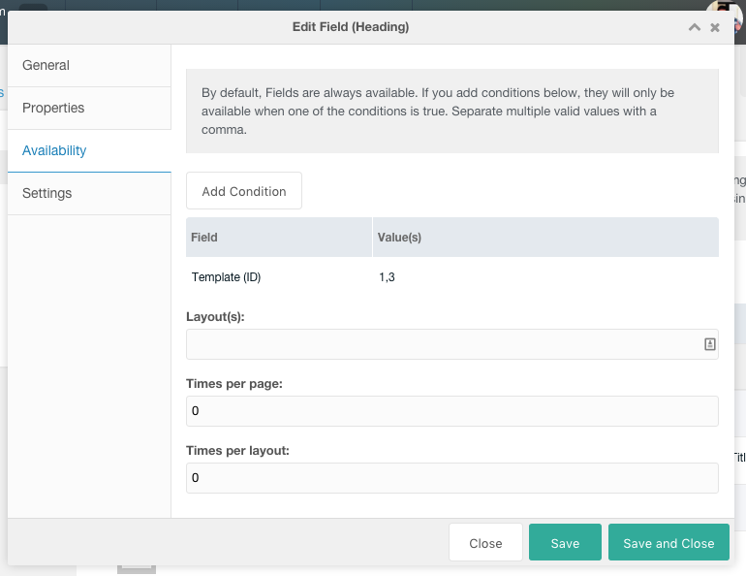The width and height of the screenshot is (746, 576).
Task: Click the Field column header
Action: pyautogui.click(x=279, y=237)
